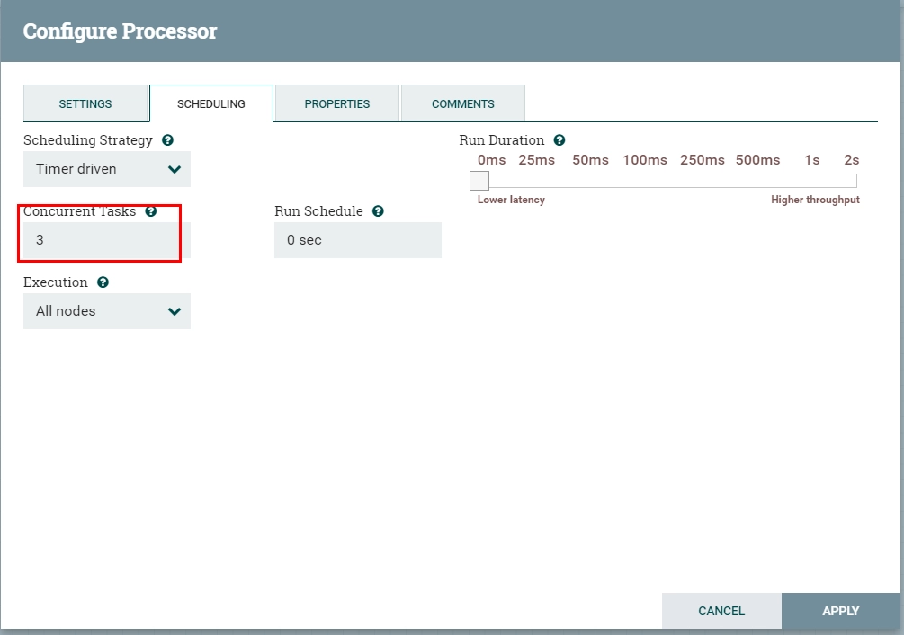
Task: Click the 25ms label above the slider
Action: tap(536, 160)
